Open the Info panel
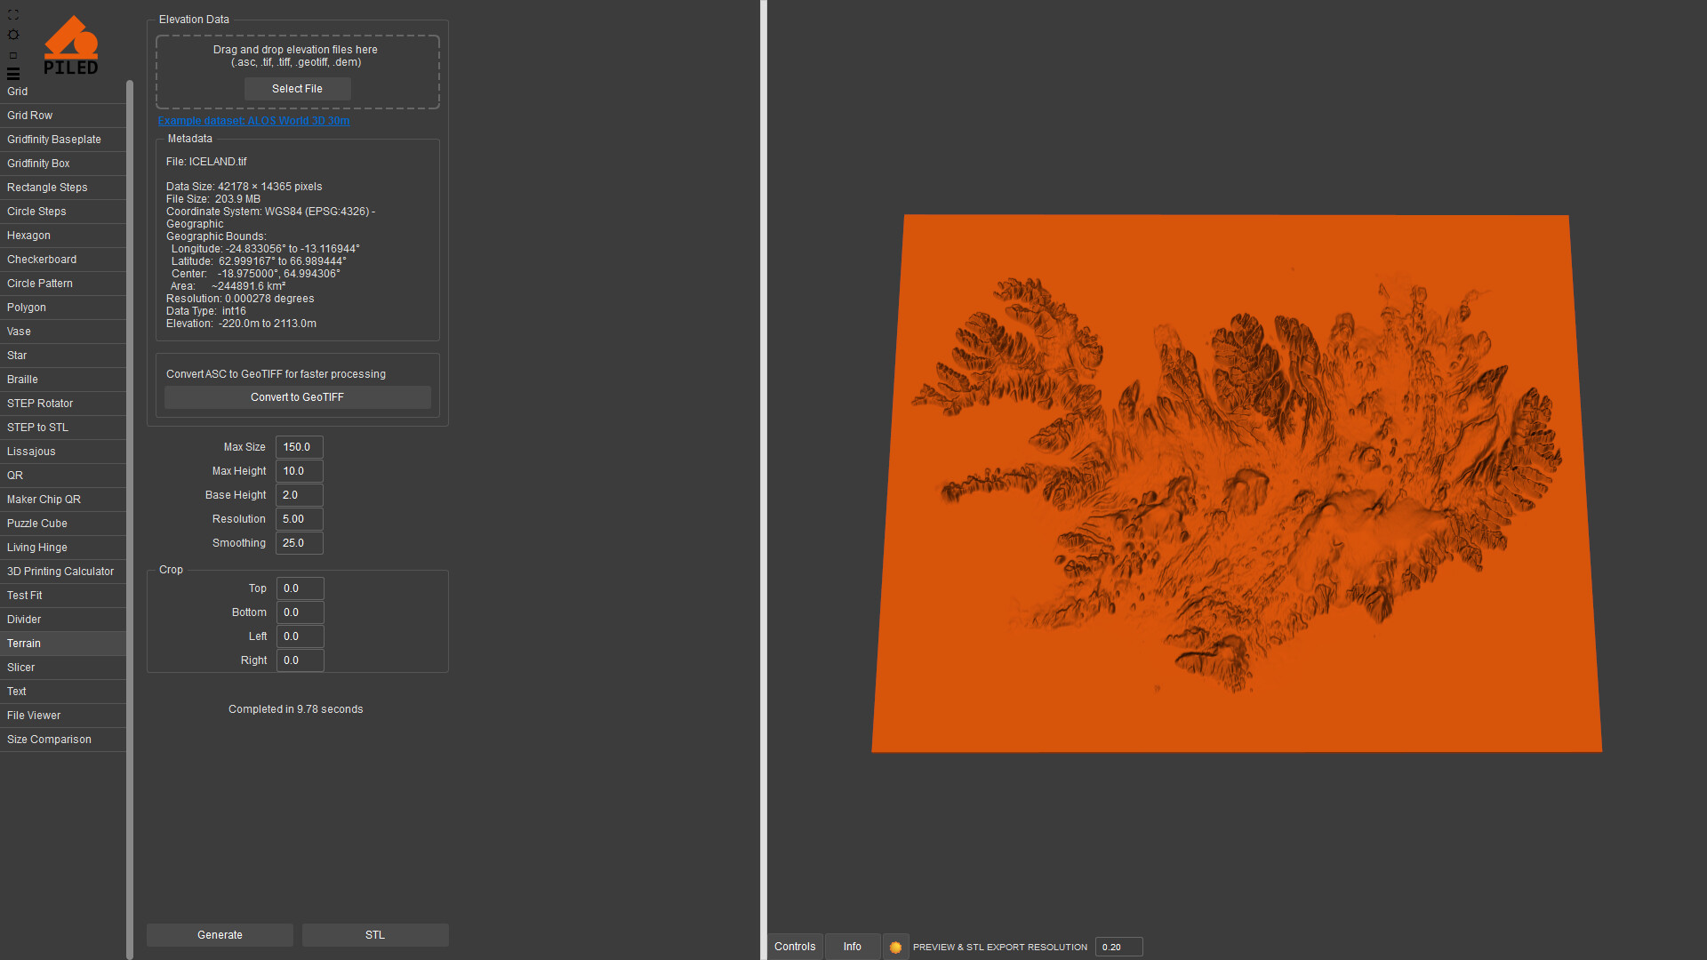The image size is (1707, 960). coord(852,947)
